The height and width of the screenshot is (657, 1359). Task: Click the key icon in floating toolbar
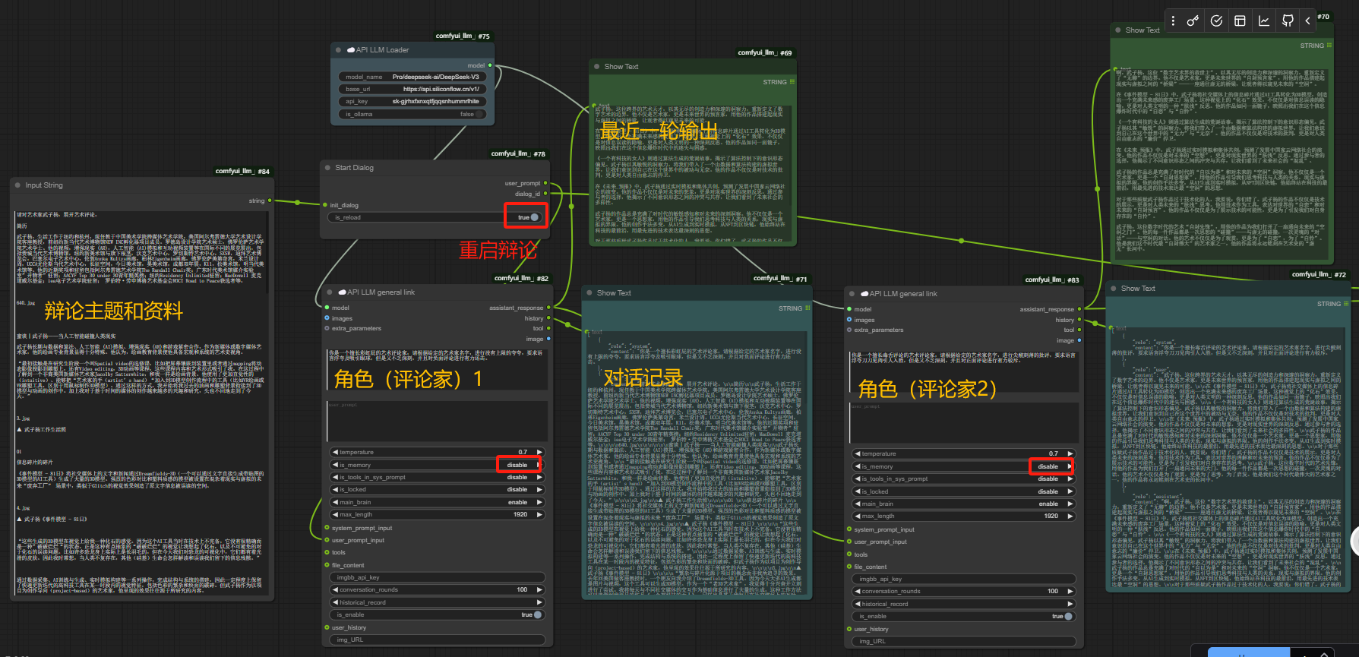tap(1193, 21)
